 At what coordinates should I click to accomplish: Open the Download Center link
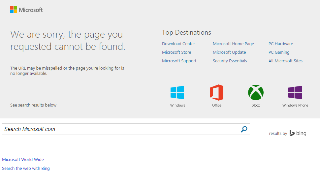coord(178,44)
